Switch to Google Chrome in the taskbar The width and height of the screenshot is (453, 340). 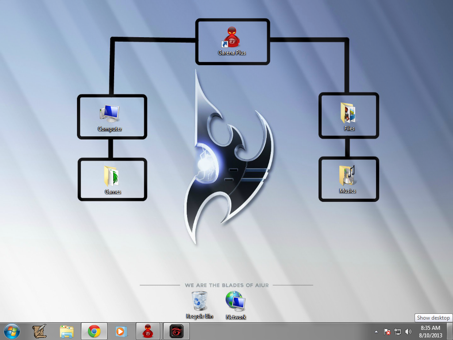[94, 331]
